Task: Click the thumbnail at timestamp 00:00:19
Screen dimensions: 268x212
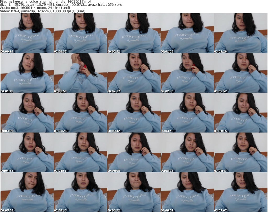Action: tap(27, 33)
